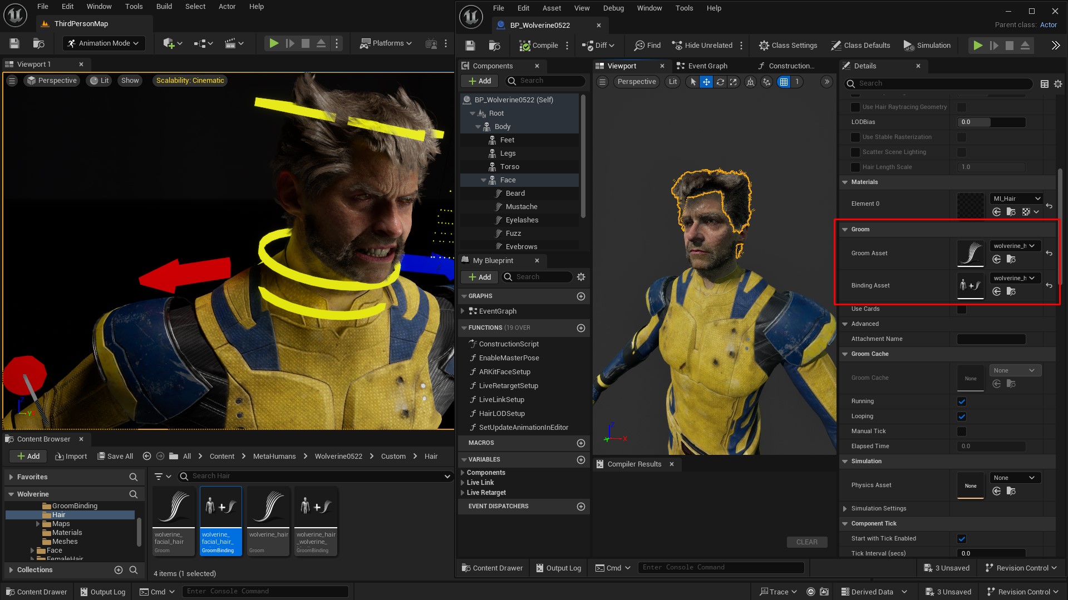Open Class Settings in the blueprint editor
The width and height of the screenshot is (1068, 600).
pyautogui.click(x=788, y=45)
